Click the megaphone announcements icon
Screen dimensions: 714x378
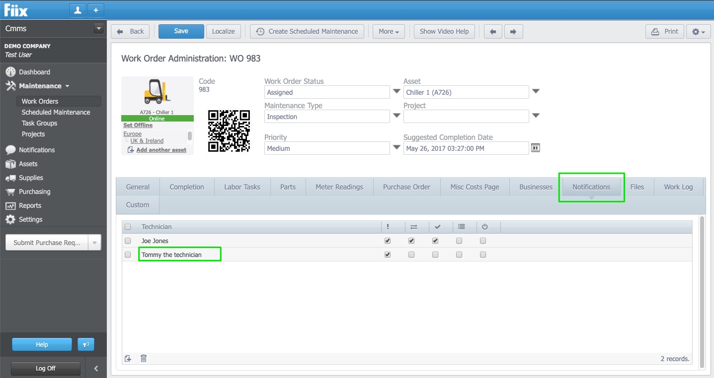(x=85, y=344)
